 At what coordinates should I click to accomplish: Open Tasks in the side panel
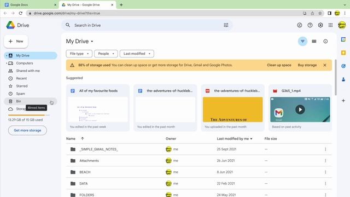coord(343,66)
